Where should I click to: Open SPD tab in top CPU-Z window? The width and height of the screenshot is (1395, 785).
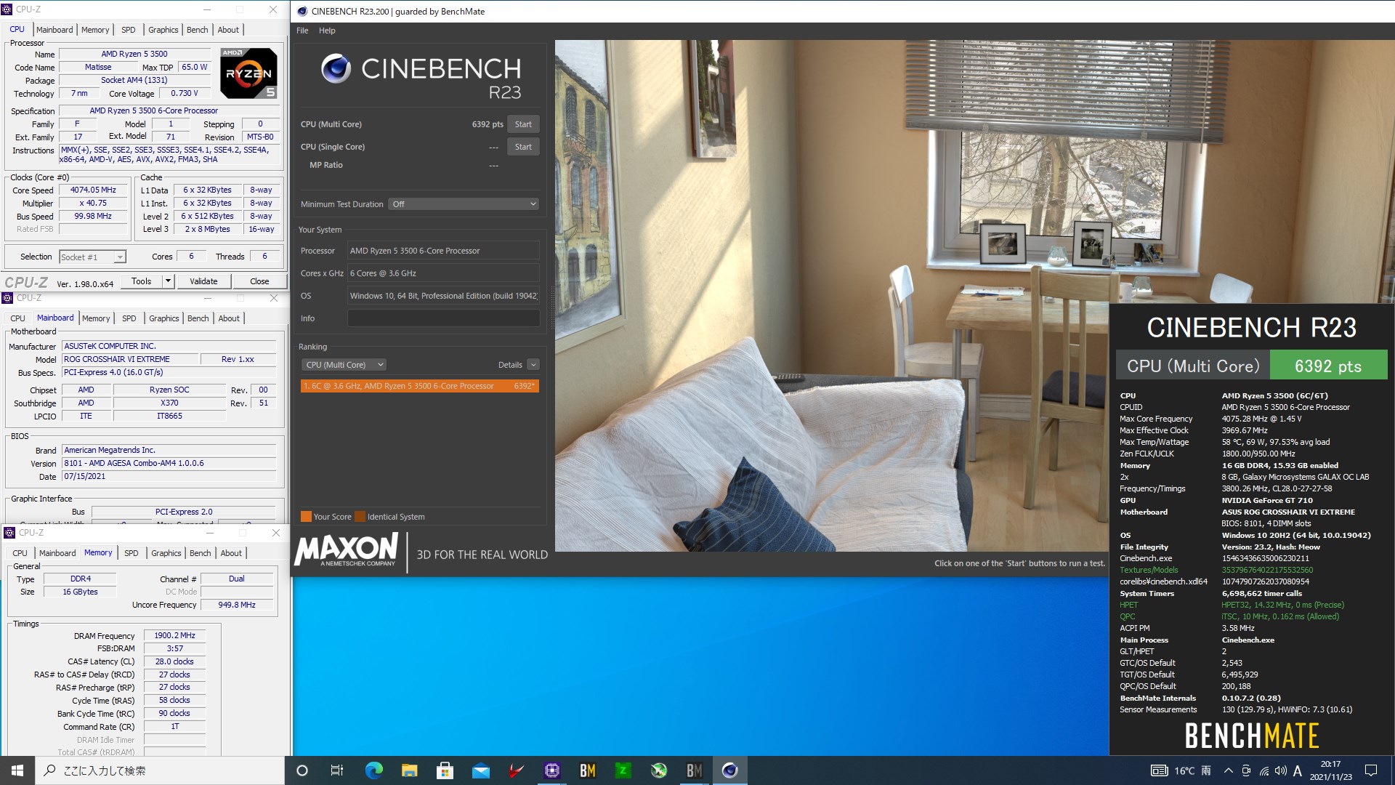[x=129, y=30]
